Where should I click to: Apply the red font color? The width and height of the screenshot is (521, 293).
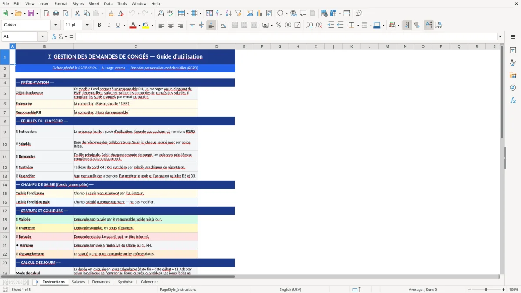pos(133,25)
